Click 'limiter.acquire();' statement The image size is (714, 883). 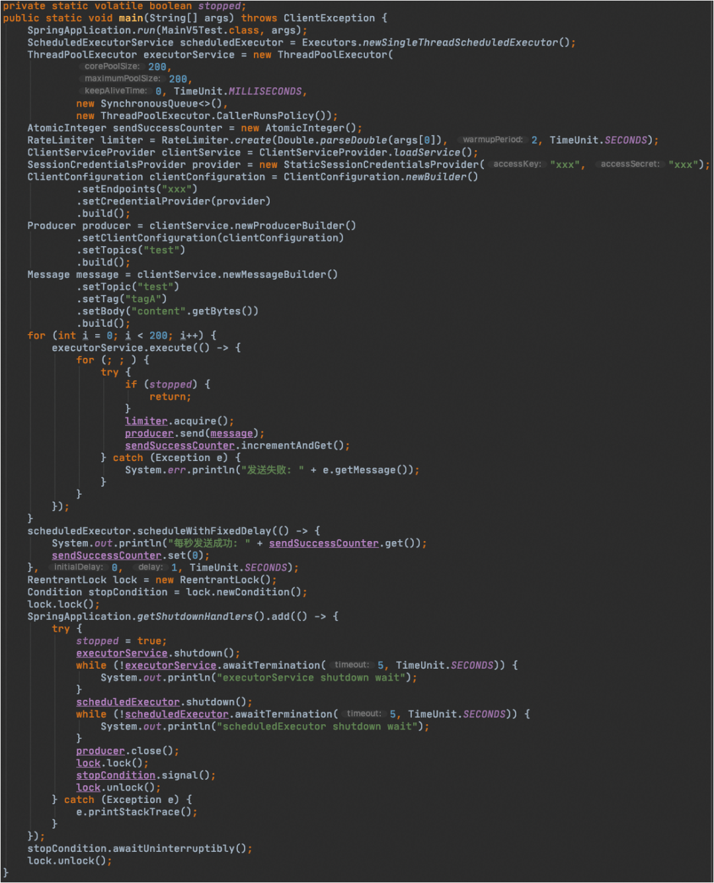pyautogui.click(x=179, y=421)
